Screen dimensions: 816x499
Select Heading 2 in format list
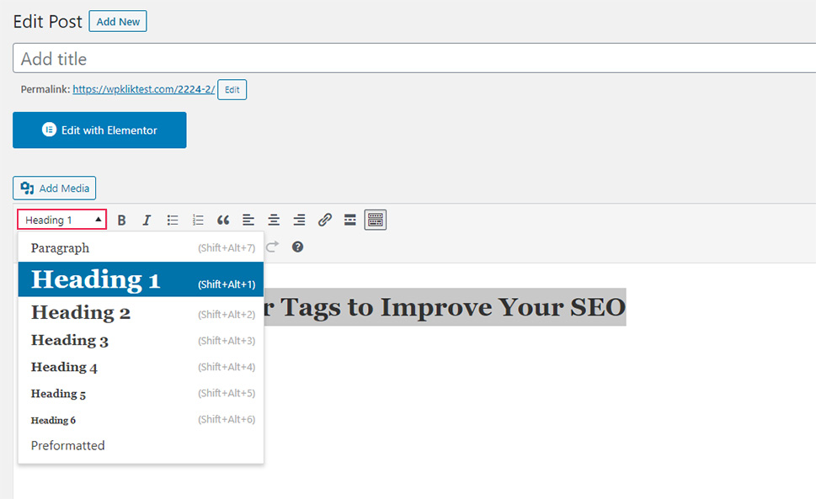[141, 312]
